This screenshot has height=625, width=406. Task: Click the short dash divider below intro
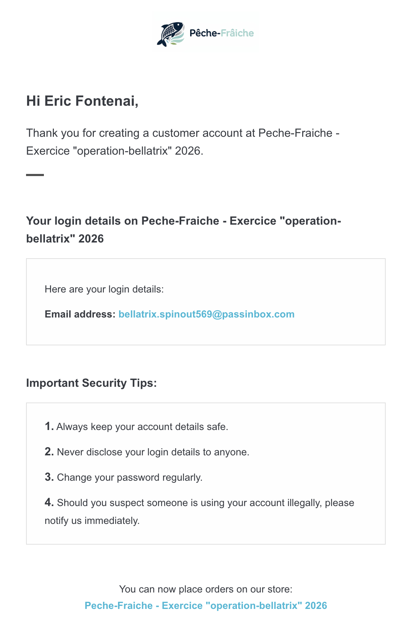35,175
